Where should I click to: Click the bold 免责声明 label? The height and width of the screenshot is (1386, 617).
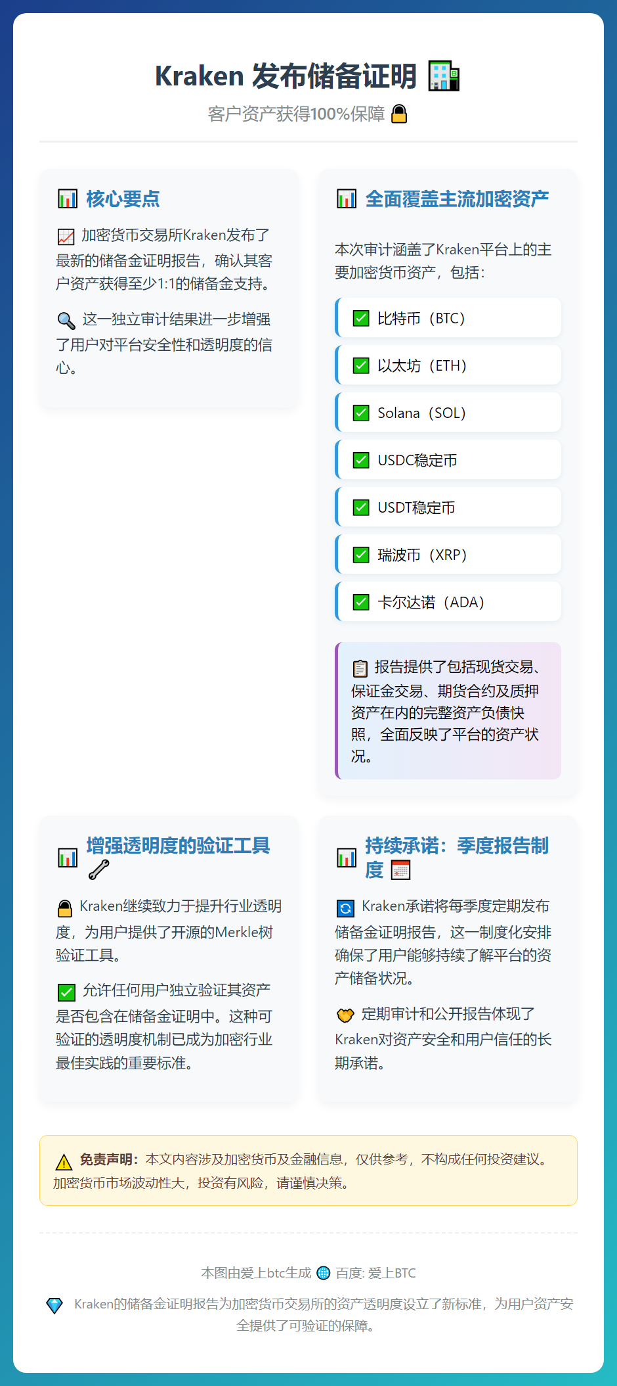click(110, 1159)
